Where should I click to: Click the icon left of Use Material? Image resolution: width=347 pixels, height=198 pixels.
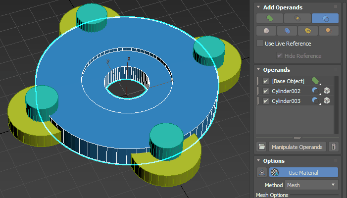coord(262,172)
